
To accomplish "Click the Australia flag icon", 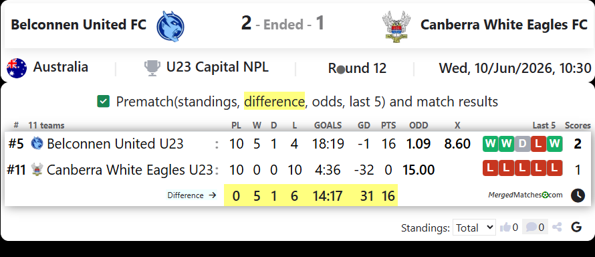I will [17, 68].
